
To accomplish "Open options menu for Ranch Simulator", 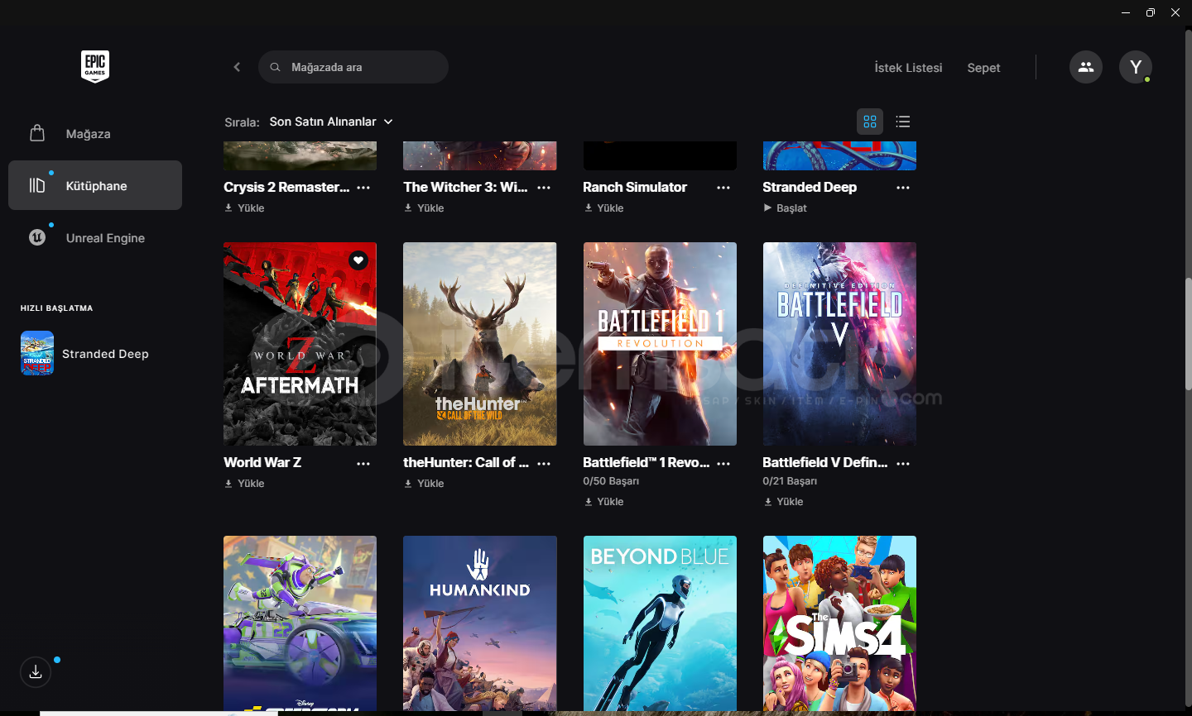I will (723, 188).
